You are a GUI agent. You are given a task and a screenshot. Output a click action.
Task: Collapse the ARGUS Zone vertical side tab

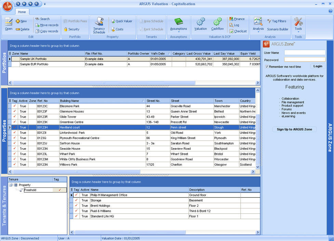pyautogui.click(x=330, y=137)
